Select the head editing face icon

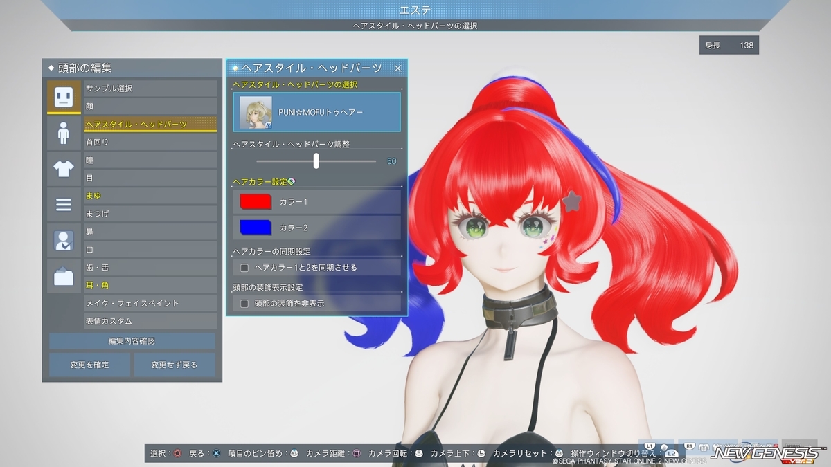tap(64, 97)
